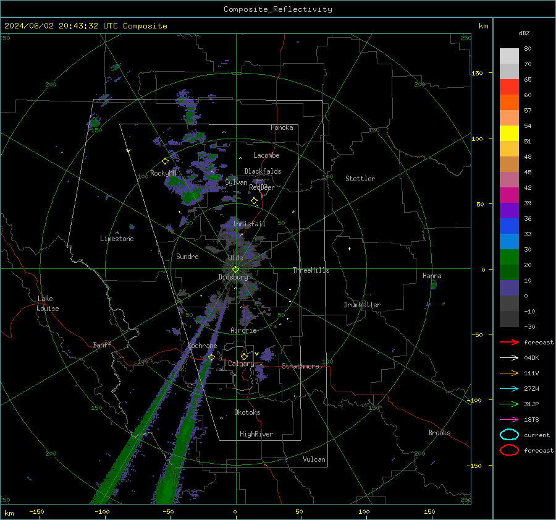Click the Sundre city label

(x=187, y=256)
